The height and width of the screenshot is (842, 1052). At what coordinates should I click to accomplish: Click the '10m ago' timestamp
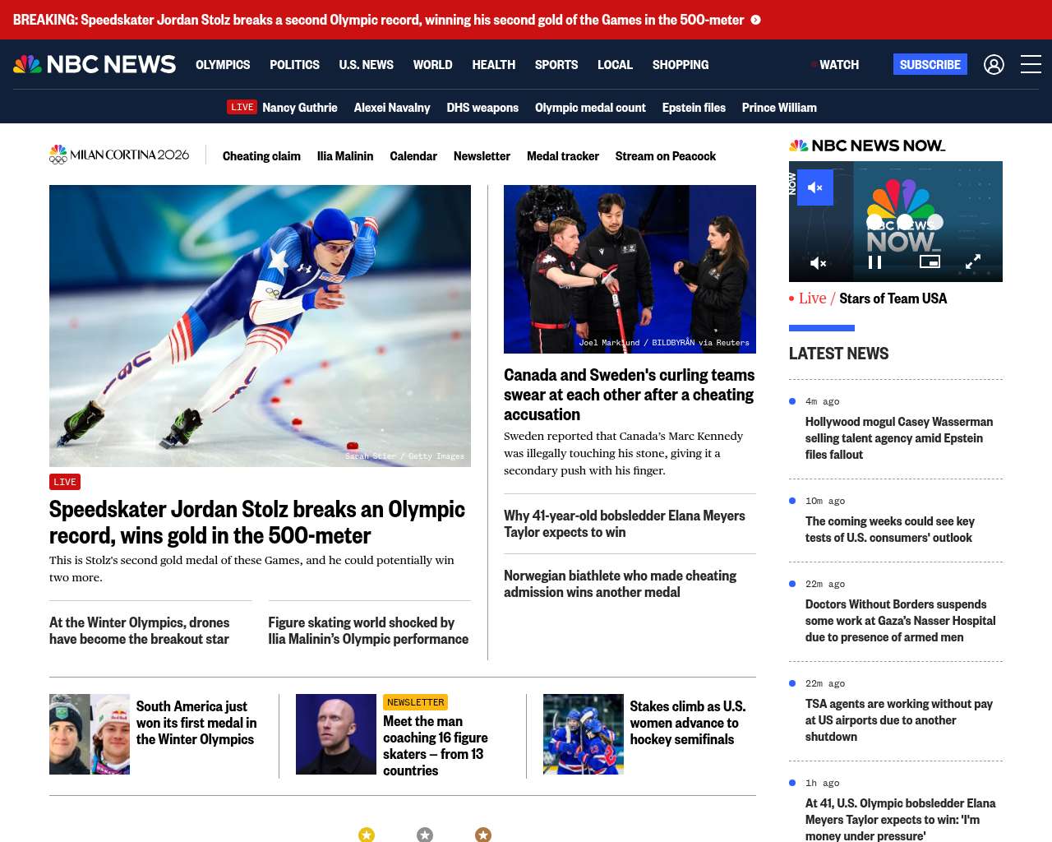tap(825, 501)
